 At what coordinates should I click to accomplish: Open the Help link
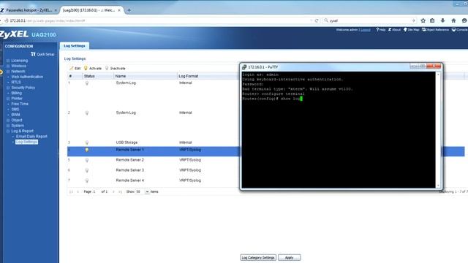(381, 30)
